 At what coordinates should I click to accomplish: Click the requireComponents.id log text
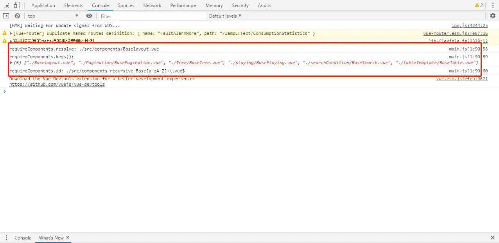click(97, 71)
